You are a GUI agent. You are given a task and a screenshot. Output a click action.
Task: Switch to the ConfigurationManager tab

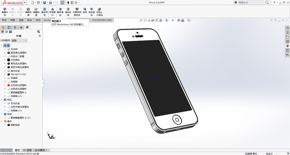[x=15, y=27]
